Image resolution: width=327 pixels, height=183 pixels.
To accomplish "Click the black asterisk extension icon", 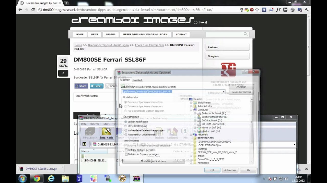I will tap(285, 10).
